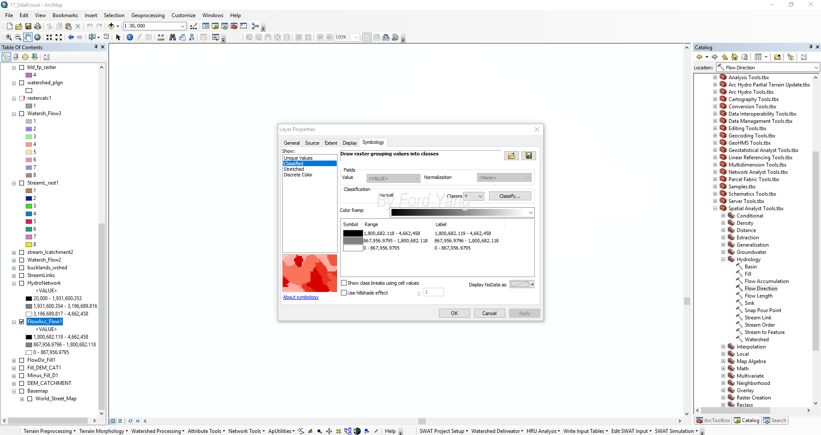
Task: Select the Pan hand tool
Action: 28,37
